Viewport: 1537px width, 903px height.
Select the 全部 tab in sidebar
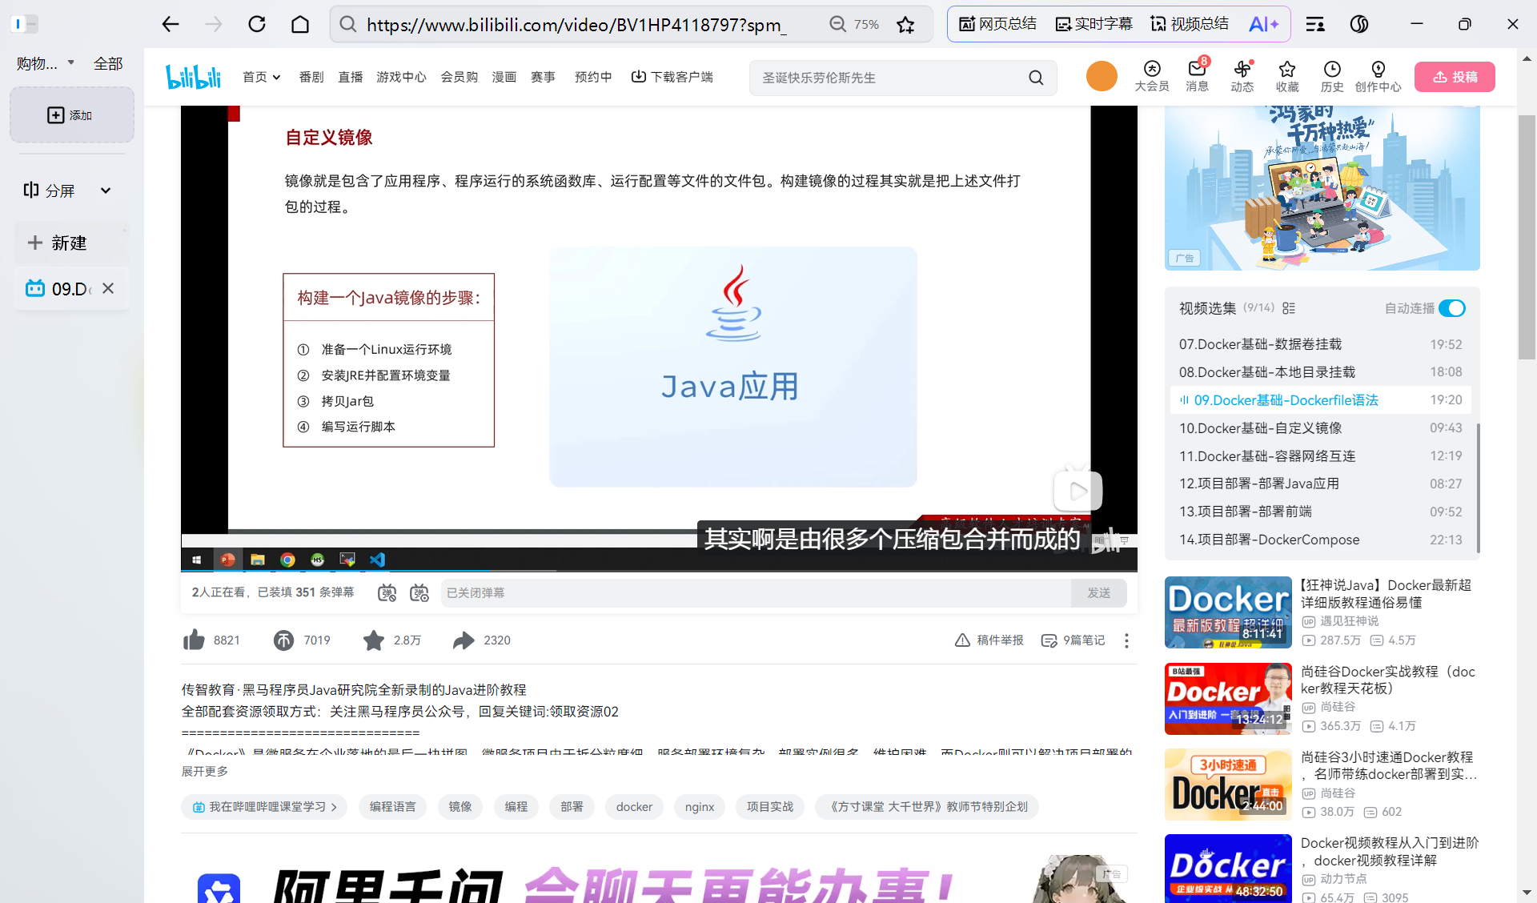pos(108,63)
